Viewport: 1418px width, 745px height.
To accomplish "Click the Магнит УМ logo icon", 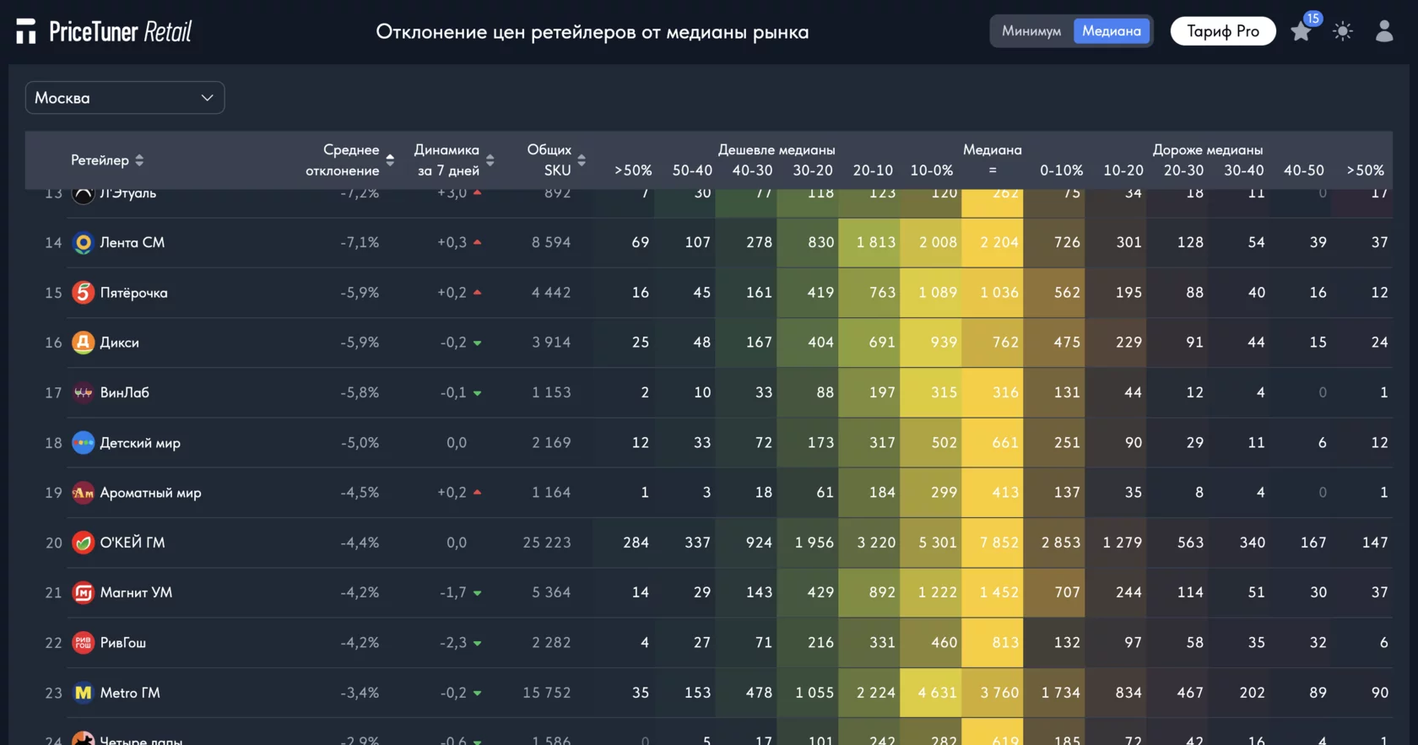I will pos(83,592).
